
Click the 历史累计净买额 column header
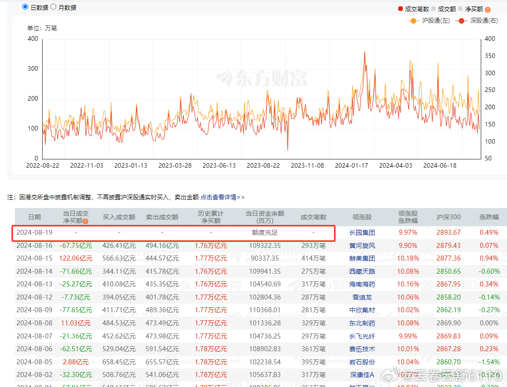(211, 217)
